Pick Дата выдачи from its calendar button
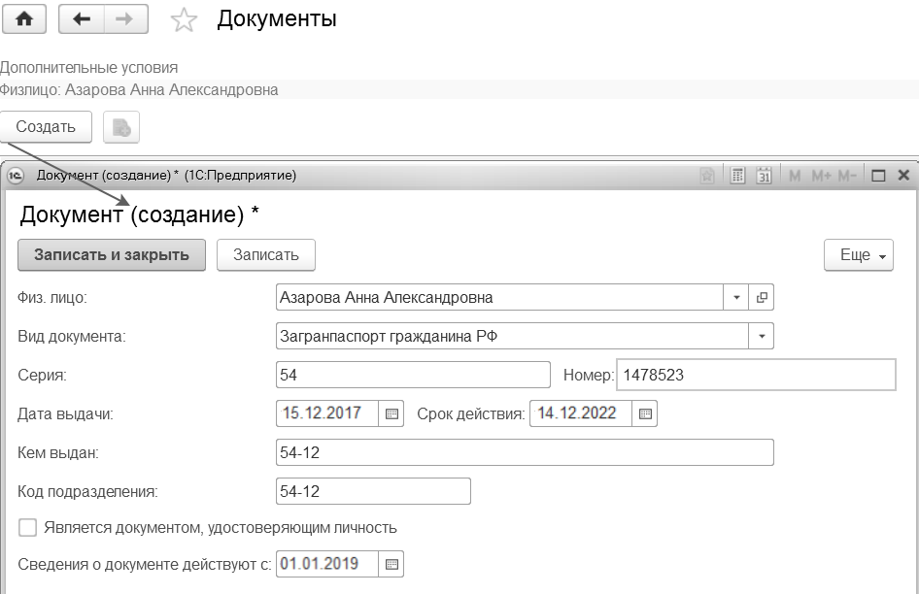The height and width of the screenshot is (594, 919). pyautogui.click(x=391, y=413)
